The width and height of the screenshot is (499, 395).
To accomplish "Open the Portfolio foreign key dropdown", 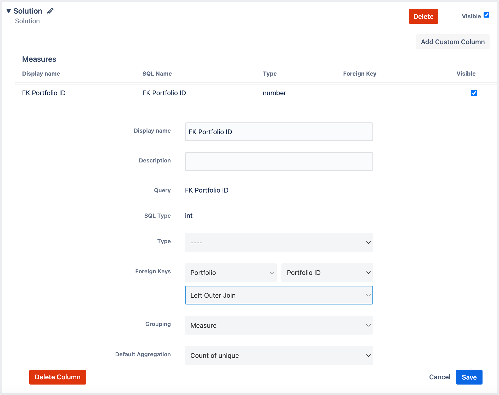I will click(231, 273).
